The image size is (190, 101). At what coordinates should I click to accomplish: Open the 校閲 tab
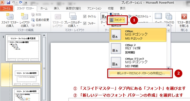tap(110, 8)
